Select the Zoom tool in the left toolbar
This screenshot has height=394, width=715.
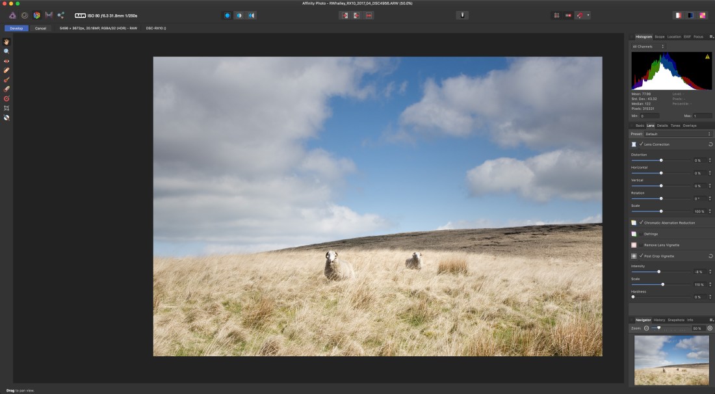coord(6,51)
